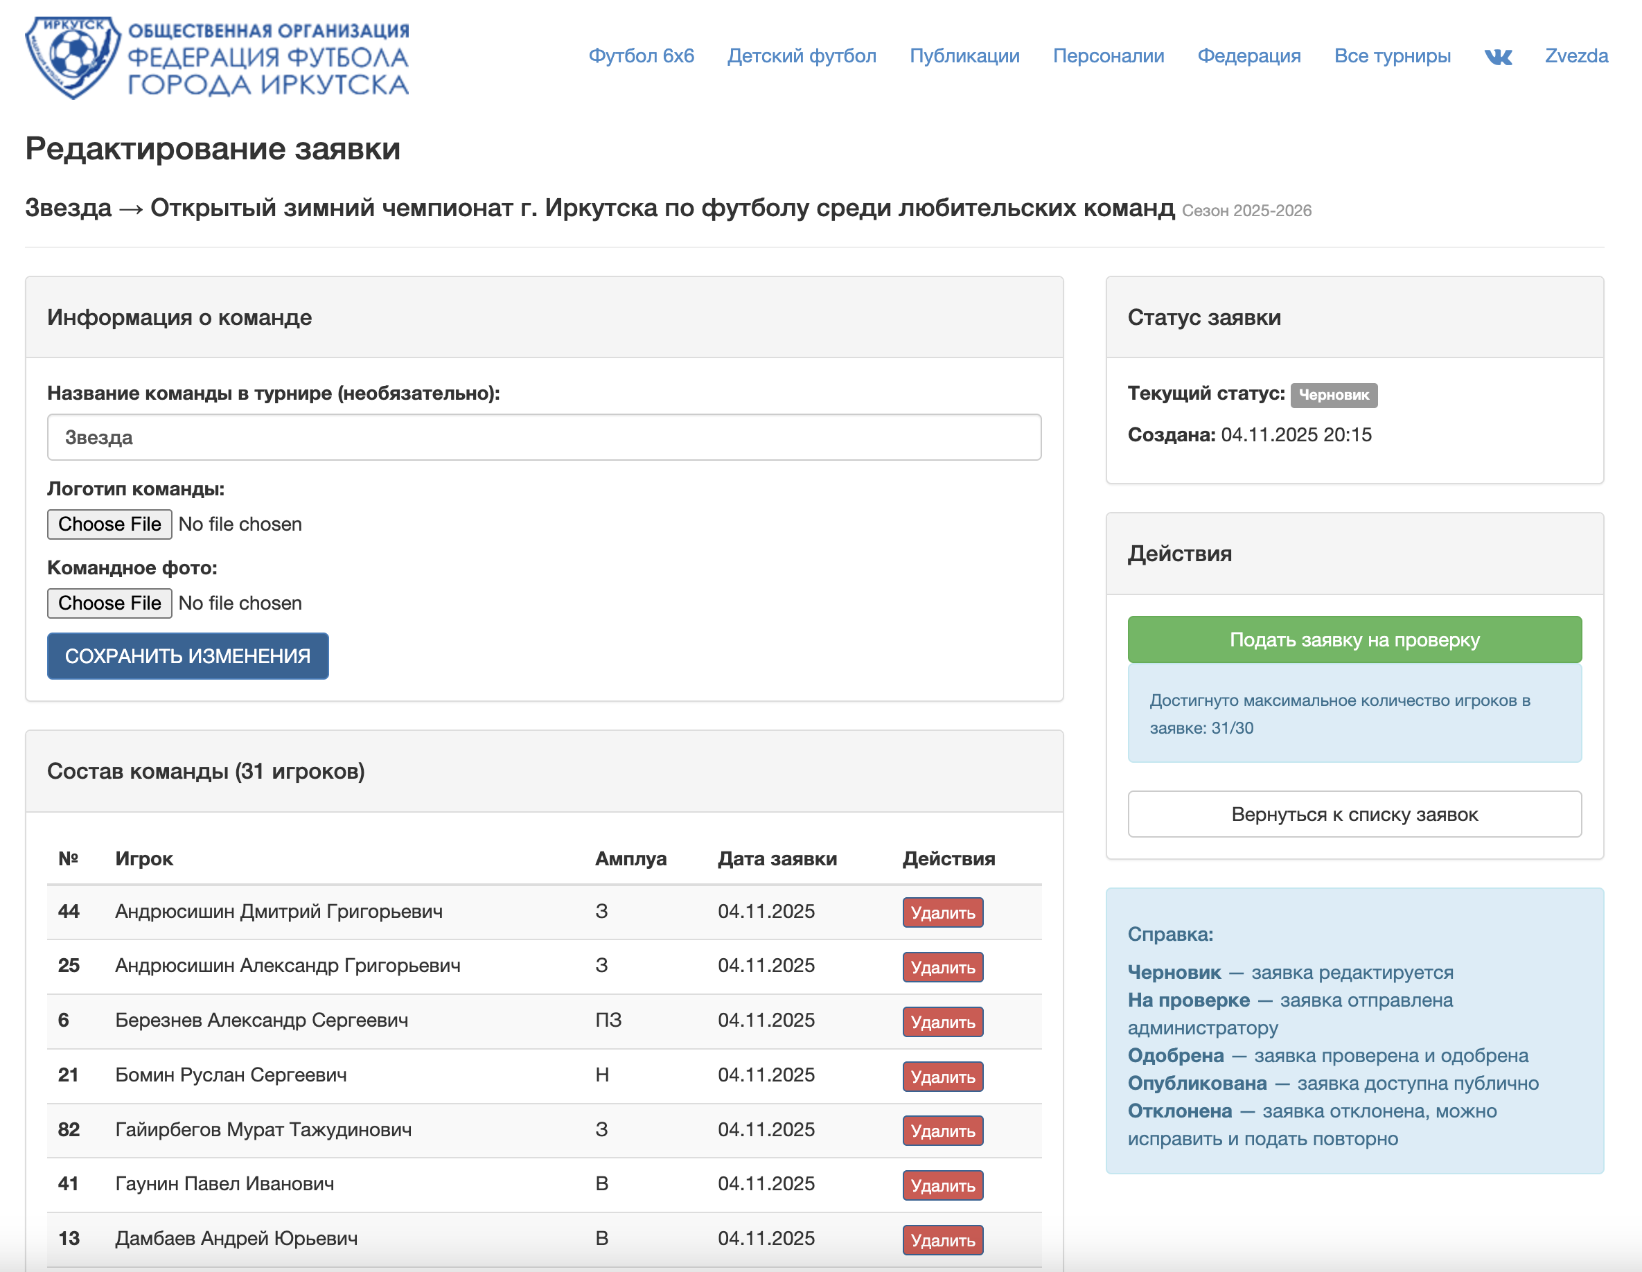The width and height of the screenshot is (1642, 1272).
Task: Choose File for team photo
Action: coord(109,603)
